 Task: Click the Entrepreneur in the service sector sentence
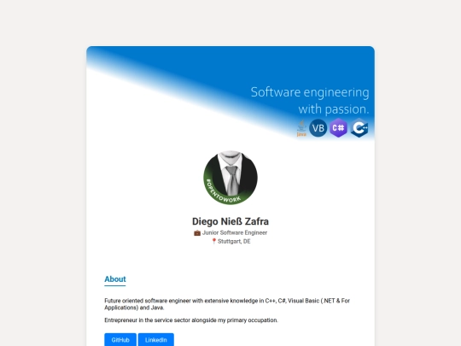pyautogui.click(x=191, y=320)
